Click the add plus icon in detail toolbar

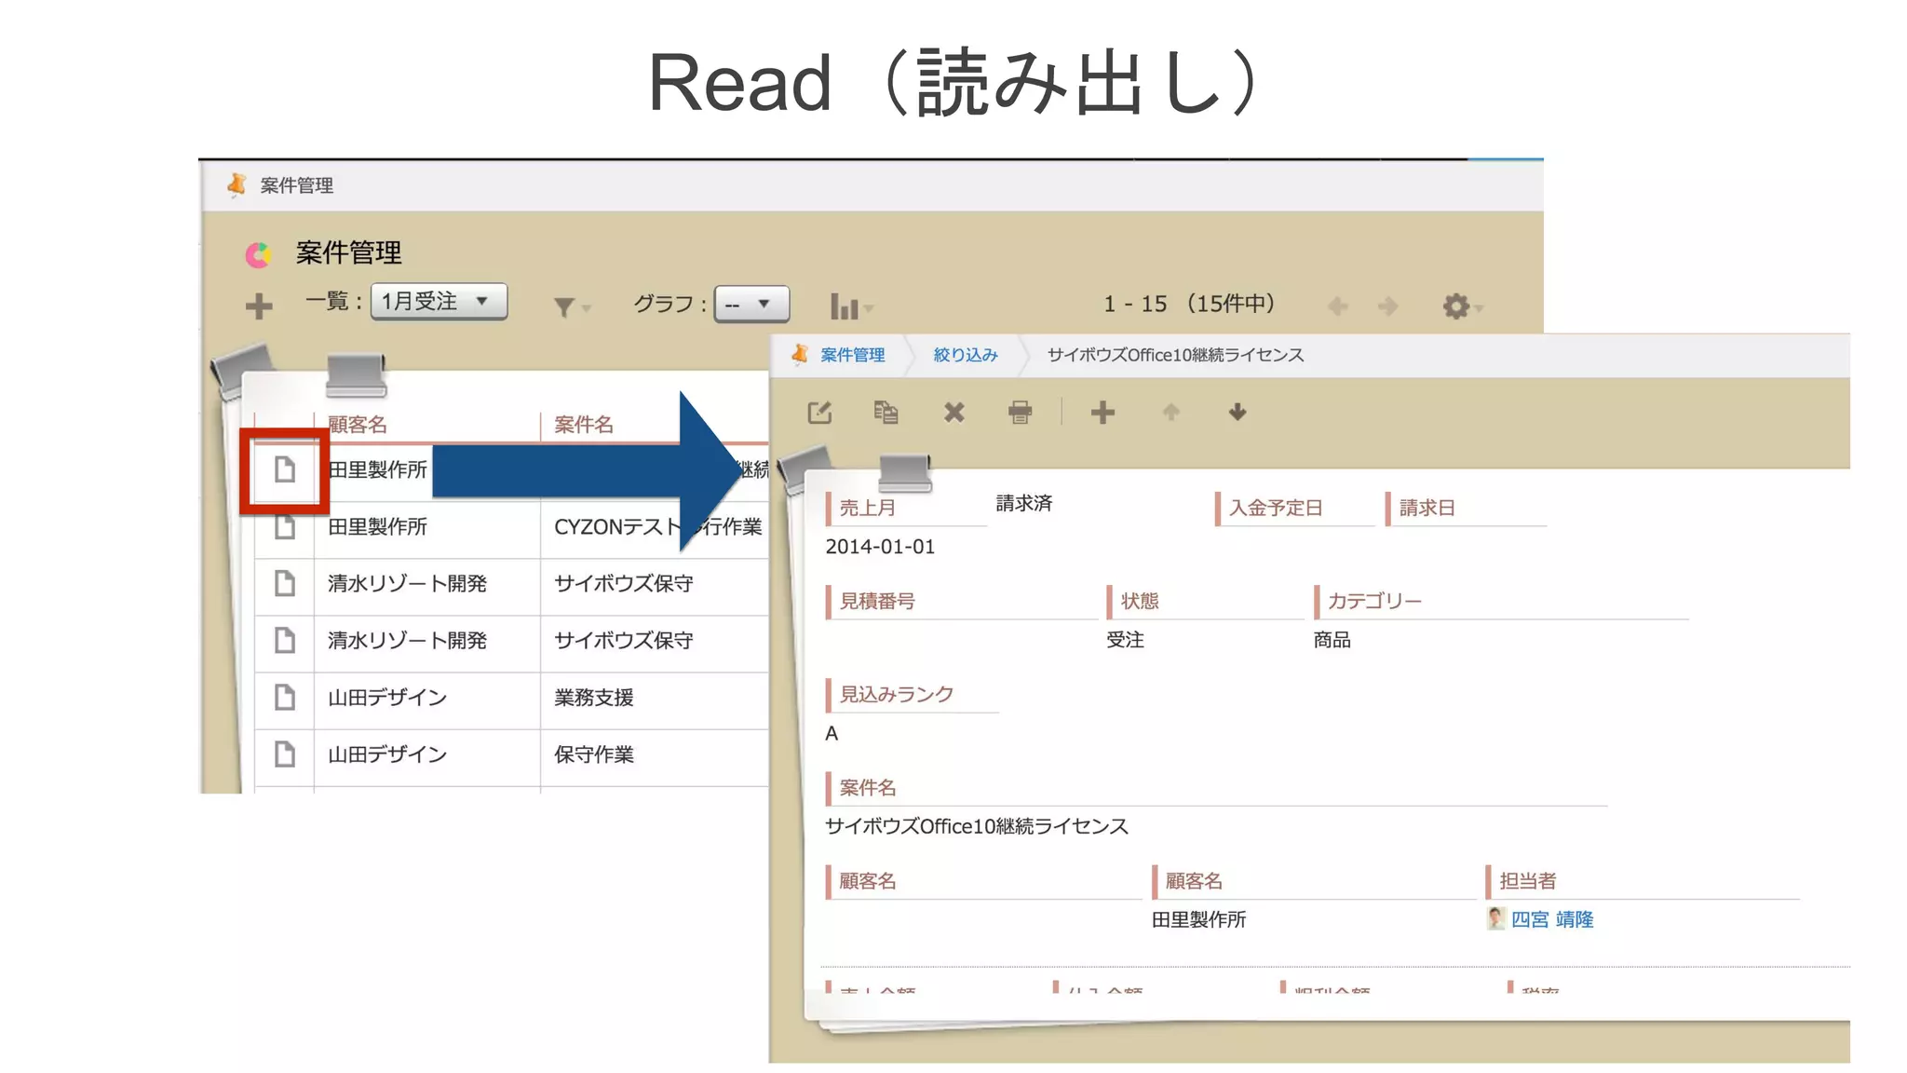coord(1102,413)
